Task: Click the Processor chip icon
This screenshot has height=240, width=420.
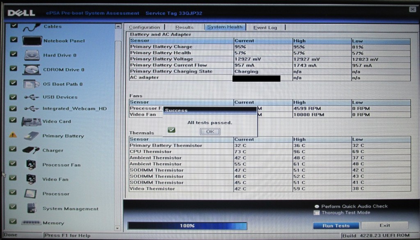Action: tap(31, 194)
